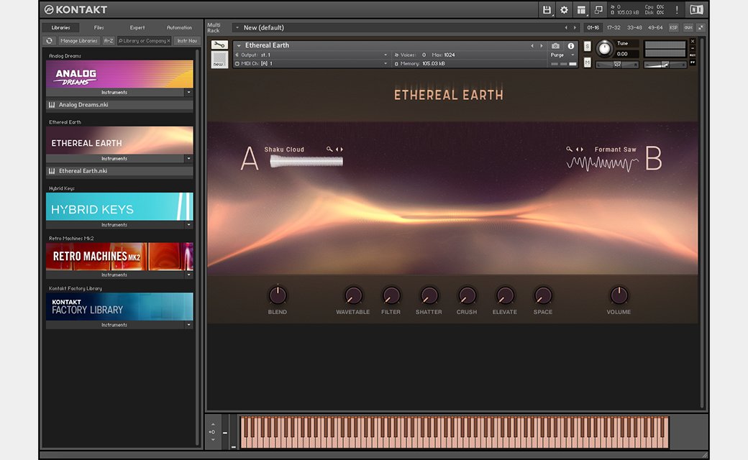Viewport: 748px width, 460px height.
Task: Click the Analog Dreams.nki instrument file
Action: click(119, 104)
